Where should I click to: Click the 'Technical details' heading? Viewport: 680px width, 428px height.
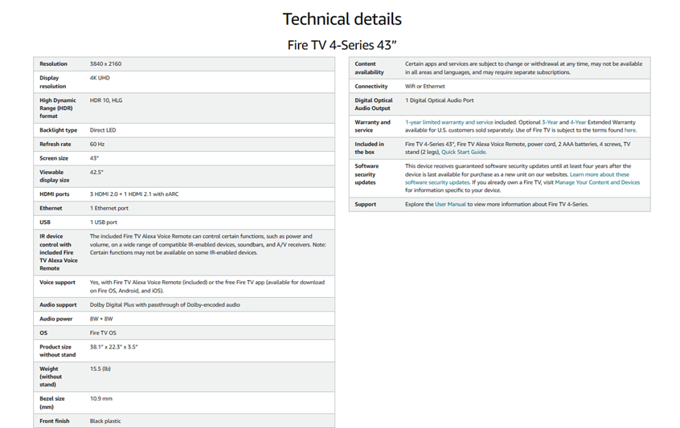[342, 18]
